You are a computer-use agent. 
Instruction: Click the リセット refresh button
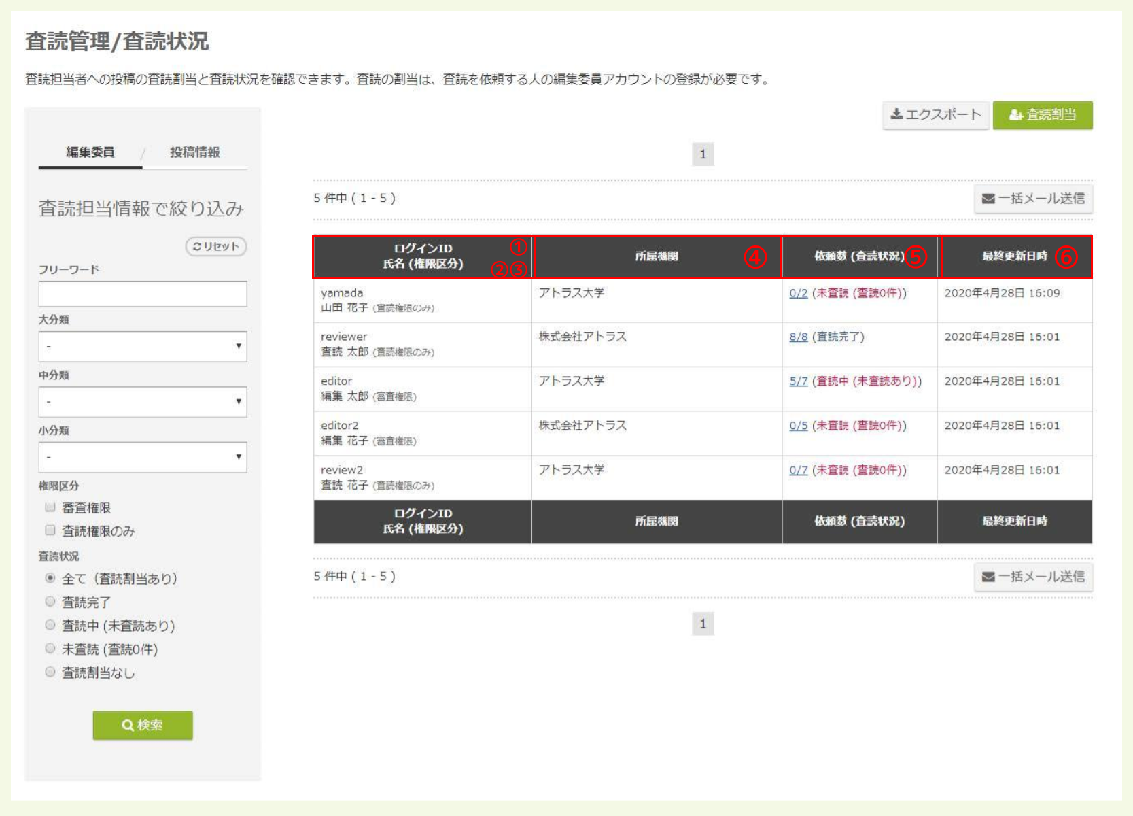[x=216, y=246]
